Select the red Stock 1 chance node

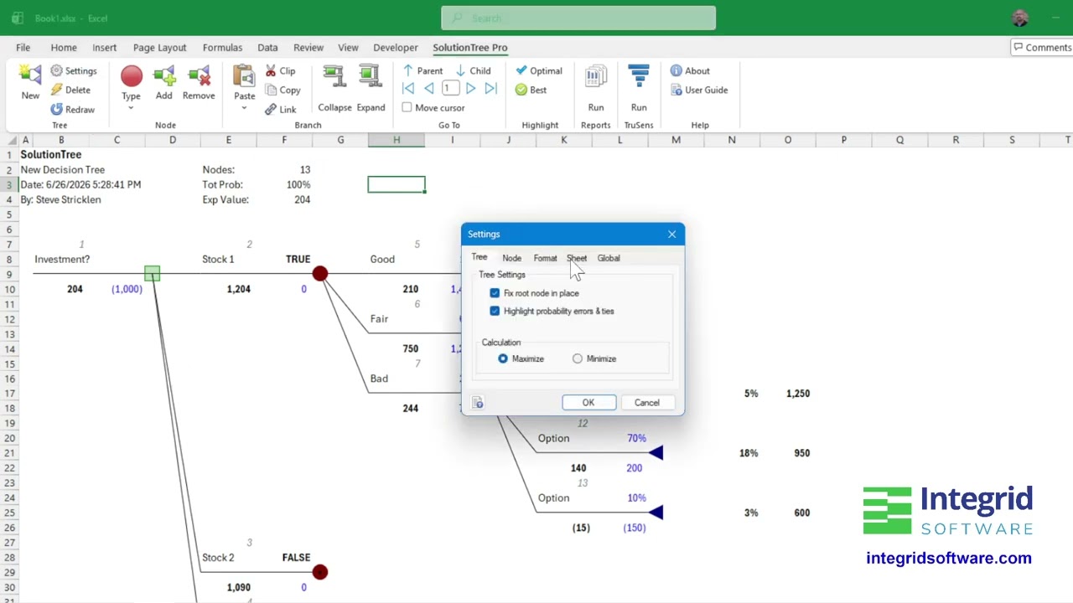[320, 274]
